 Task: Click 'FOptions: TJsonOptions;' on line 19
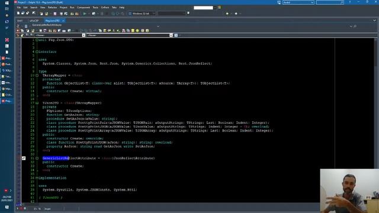69,111
